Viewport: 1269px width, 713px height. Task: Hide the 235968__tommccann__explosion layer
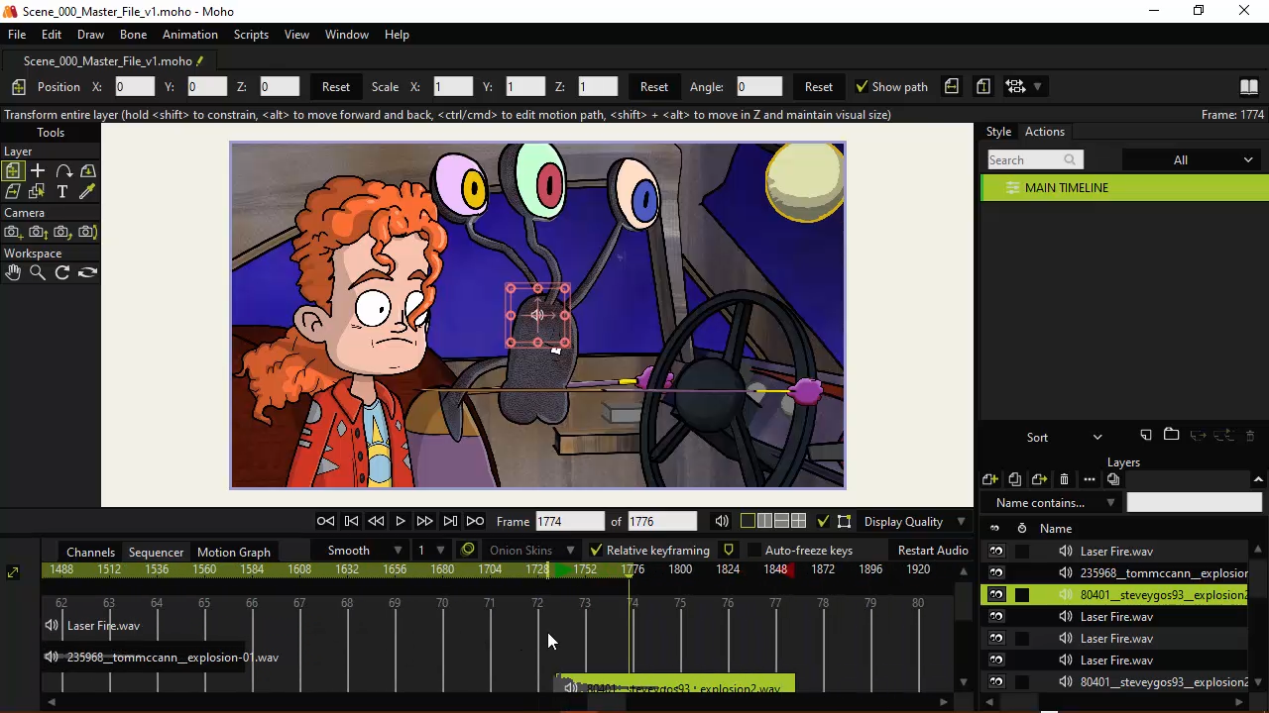[x=996, y=573]
